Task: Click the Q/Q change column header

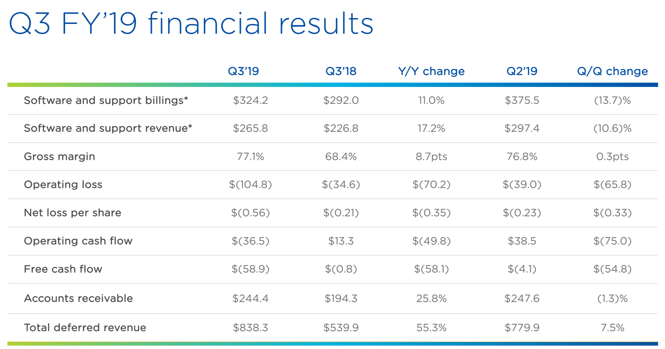Action: pyautogui.click(x=612, y=71)
